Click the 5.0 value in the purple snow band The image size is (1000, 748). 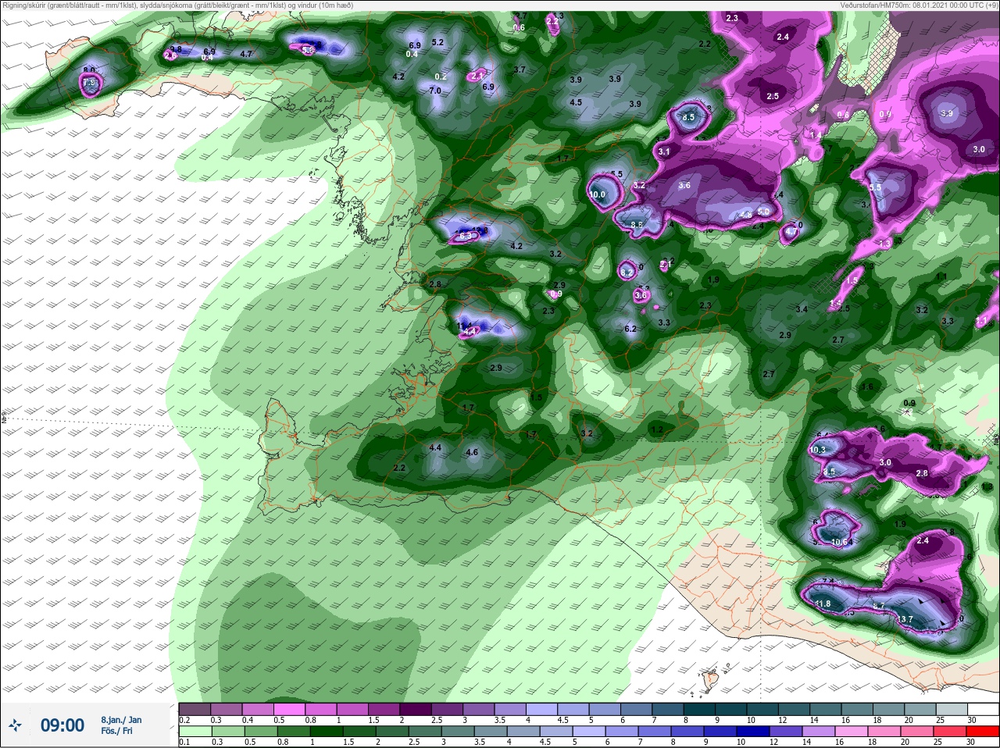click(x=763, y=211)
